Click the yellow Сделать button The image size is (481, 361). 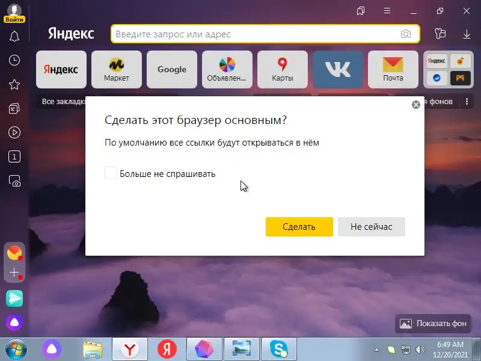(299, 227)
